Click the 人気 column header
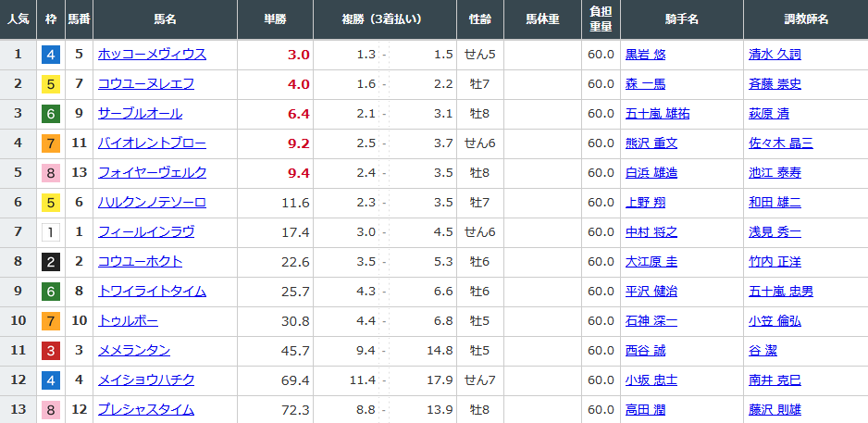Image resolution: width=868 pixels, height=423 pixels. [x=19, y=19]
